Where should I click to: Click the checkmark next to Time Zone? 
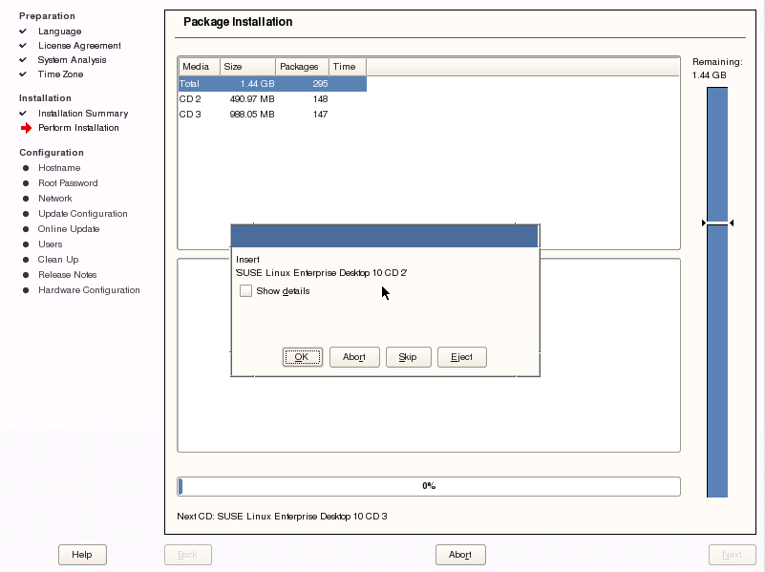[x=22, y=74]
